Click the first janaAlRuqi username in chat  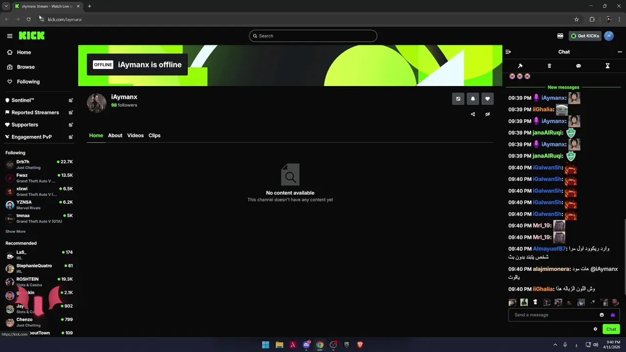tap(547, 133)
